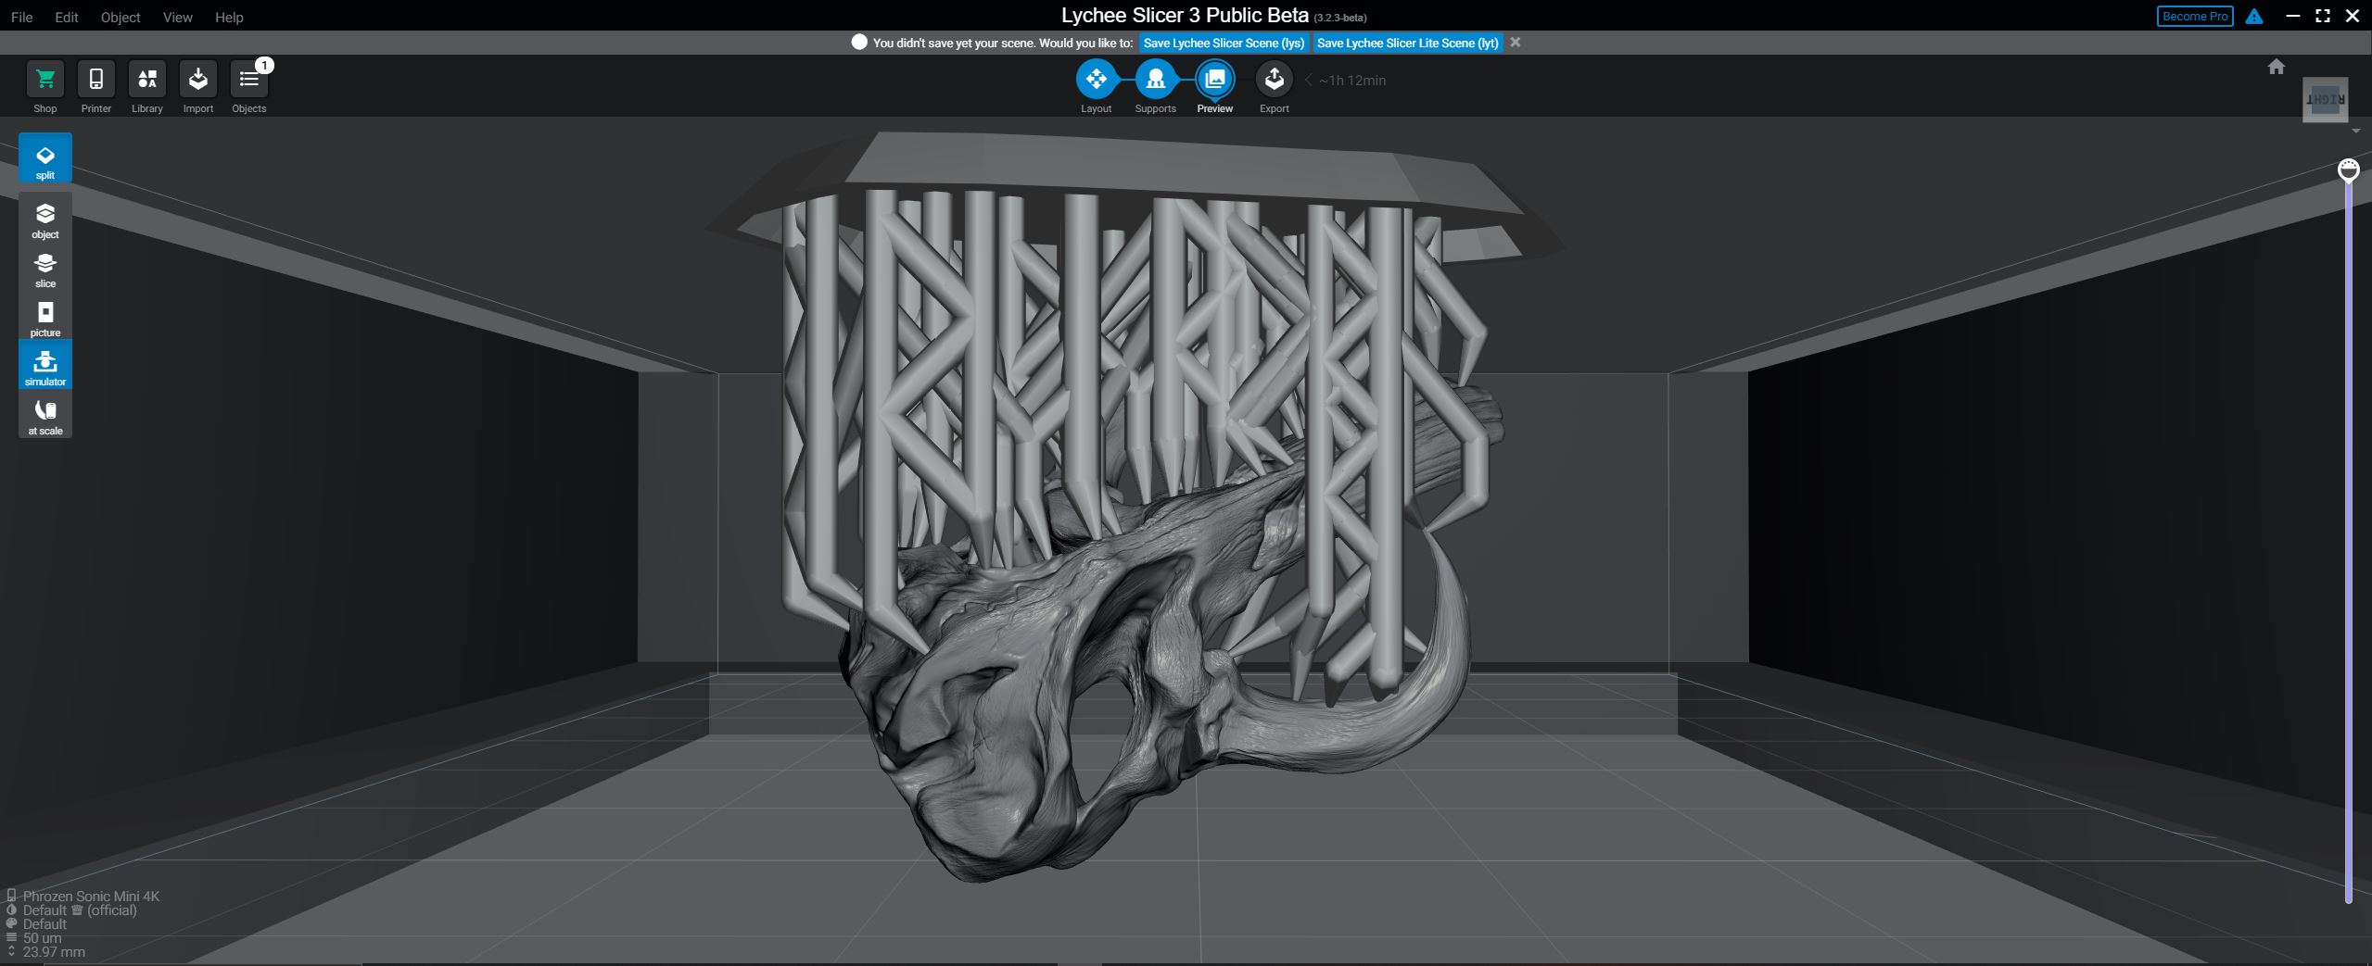Toggle the split view mode
This screenshot has height=966, width=2372.
45,158
